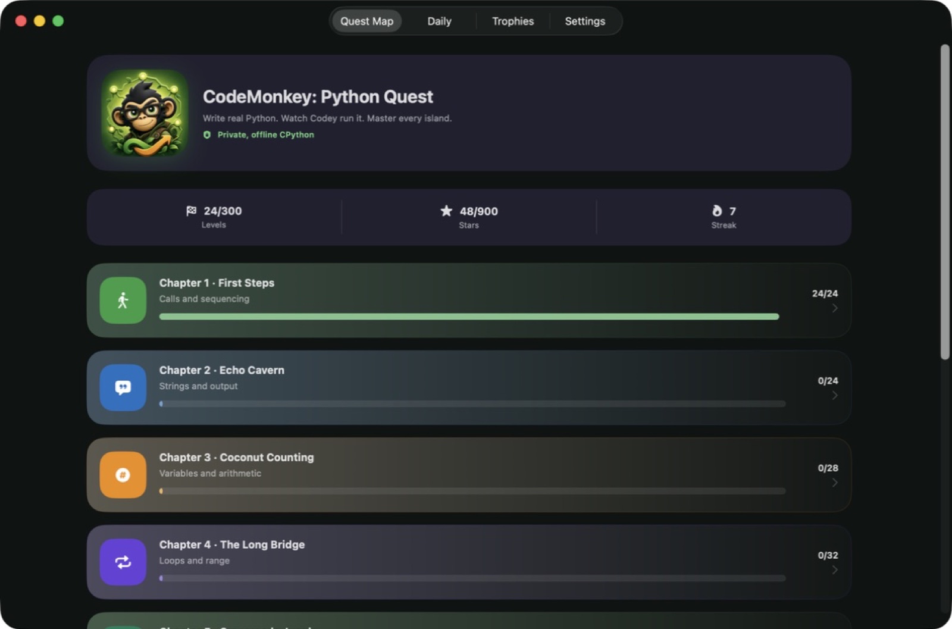This screenshot has height=629, width=952.
Task: Click the star icon next to 48/900
Action: pos(446,211)
